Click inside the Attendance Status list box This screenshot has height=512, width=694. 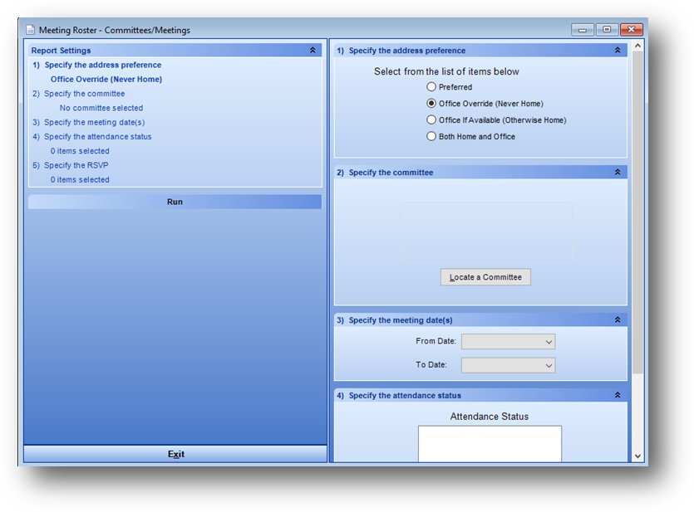(490, 444)
